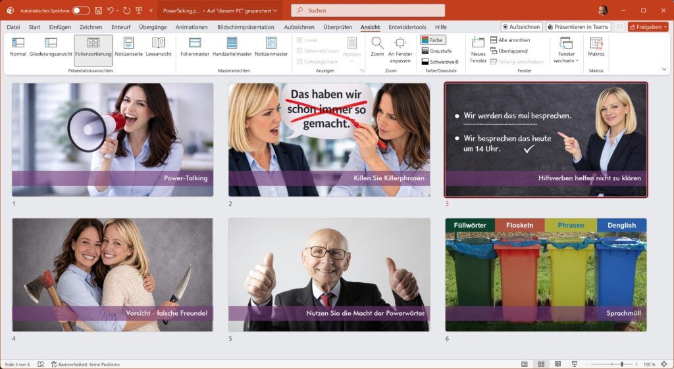Open the Makros dropdown

596,47
